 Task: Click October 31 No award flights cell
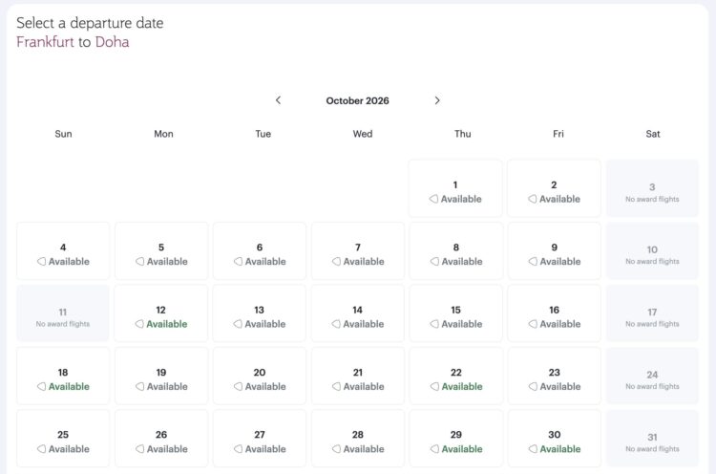pos(652,439)
